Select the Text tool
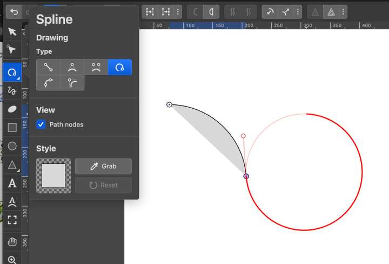389x264 pixels. coord(12,183)
